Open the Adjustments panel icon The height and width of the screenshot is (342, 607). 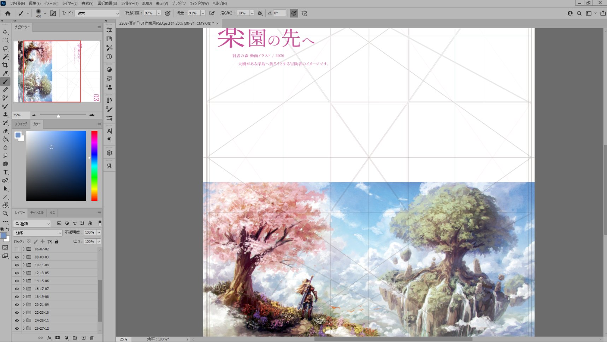(109, 70)
